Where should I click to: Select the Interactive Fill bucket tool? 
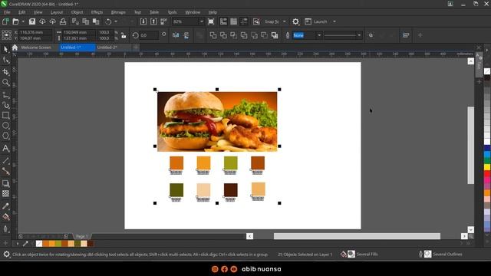[x=5, y=217]
